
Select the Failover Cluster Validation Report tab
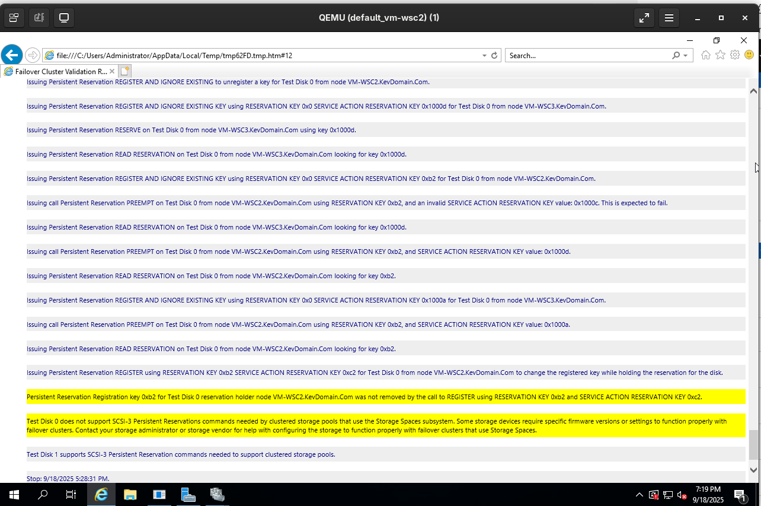[x=59, y=71]
